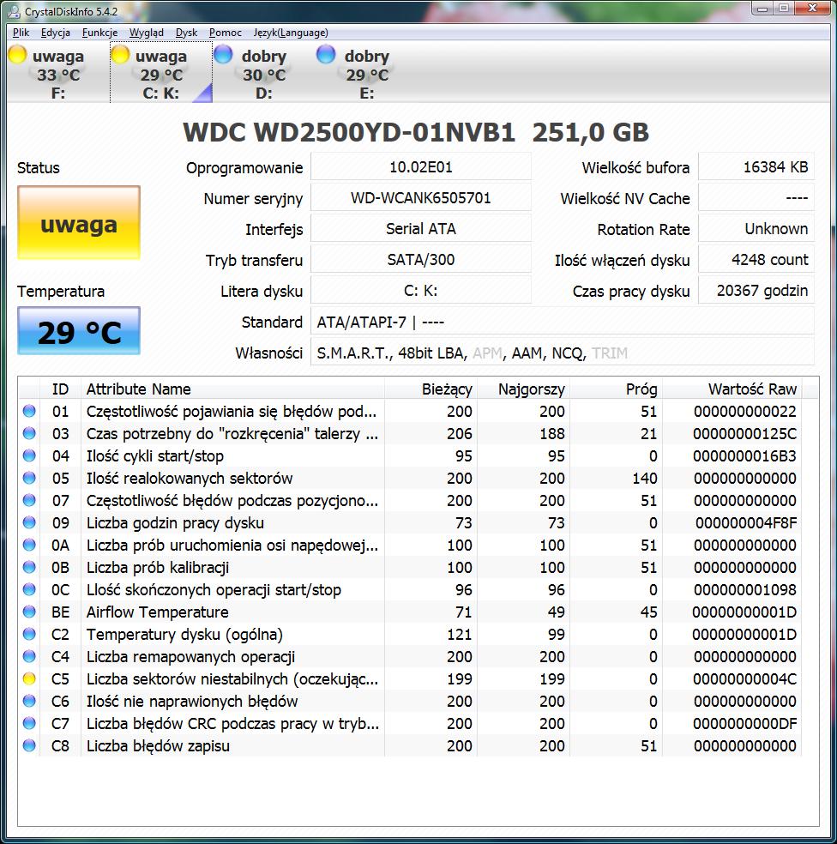Click the 20367 godzin power-on hours field
837x844 pixels.
click(756, 291)
